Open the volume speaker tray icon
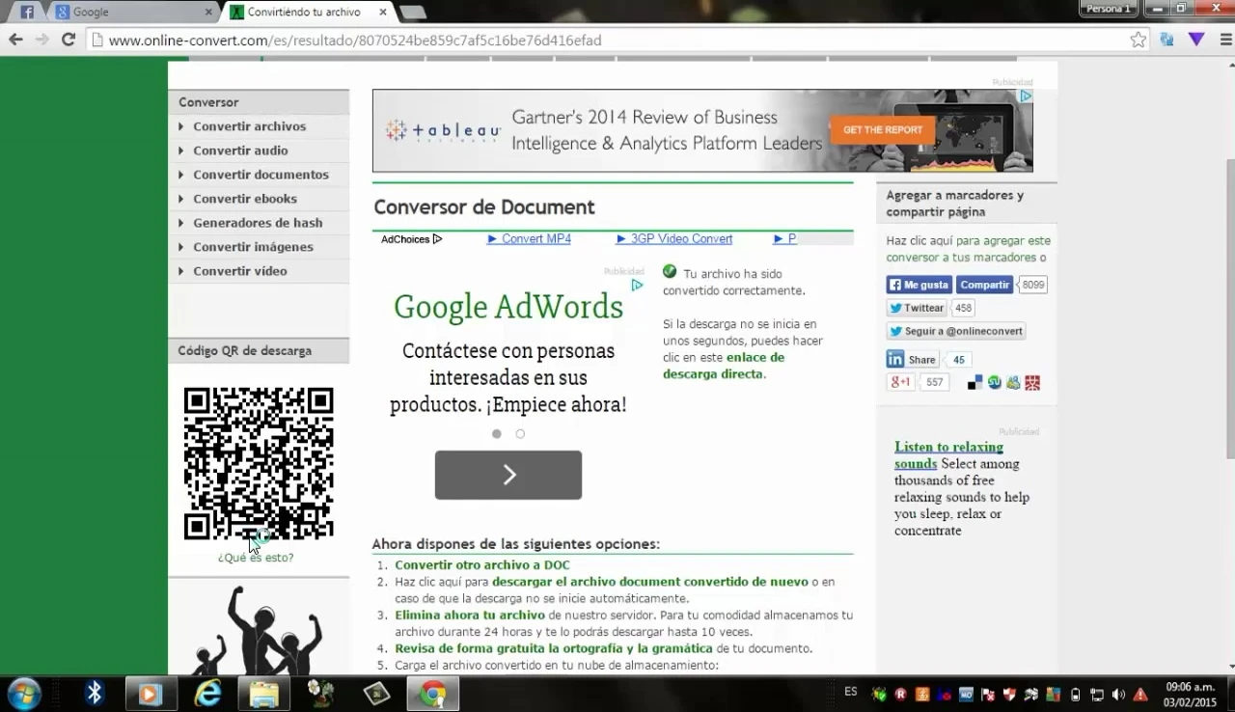 [1118, 694]
